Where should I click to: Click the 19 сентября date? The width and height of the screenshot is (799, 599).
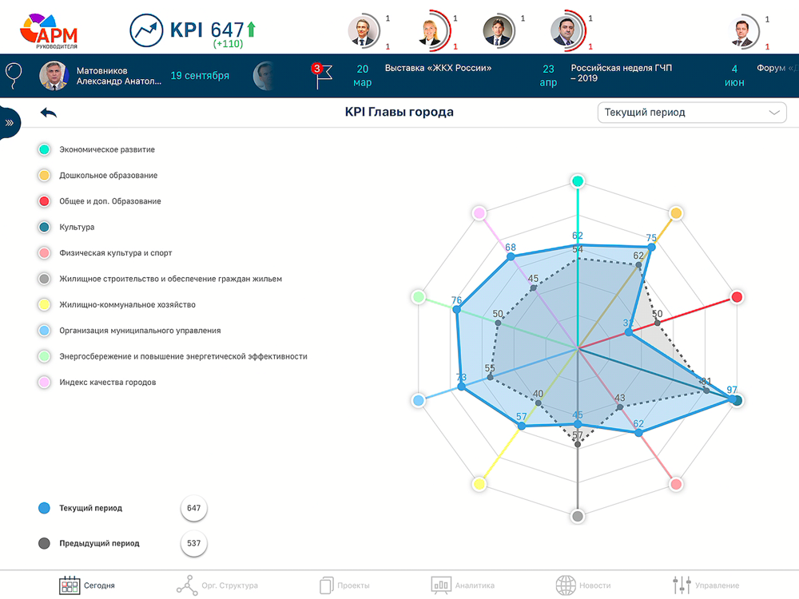click(200, 76)
